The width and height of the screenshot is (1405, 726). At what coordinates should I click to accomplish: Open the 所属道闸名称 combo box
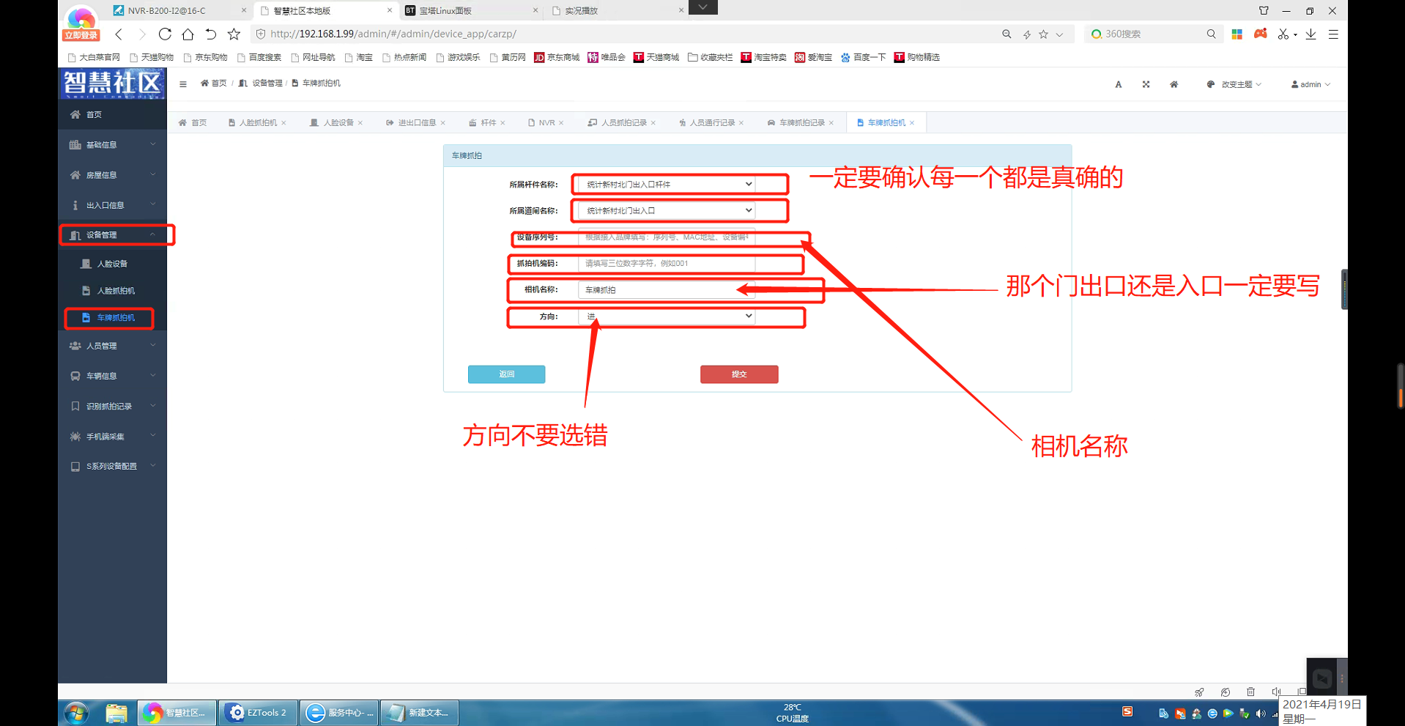pos(669,211)
